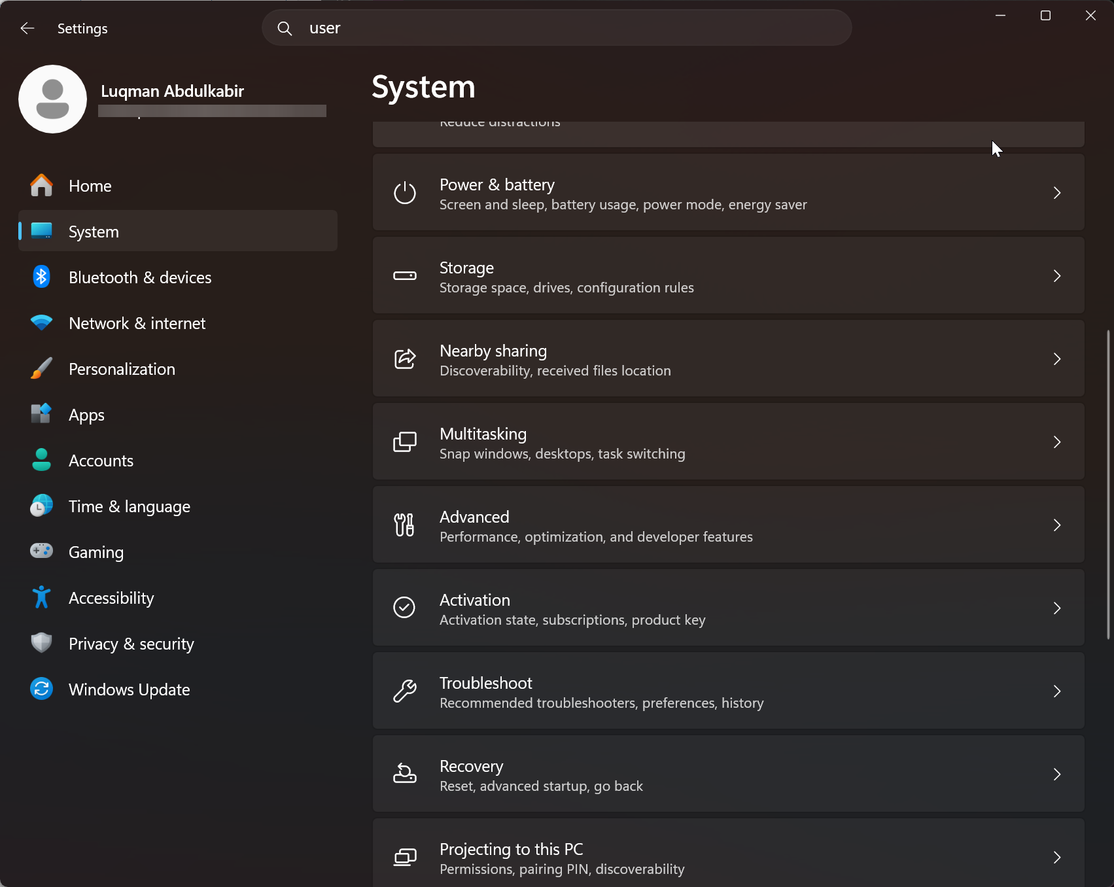Click the Home house icon
The image size is (1114, 887).
pos(41,186)
